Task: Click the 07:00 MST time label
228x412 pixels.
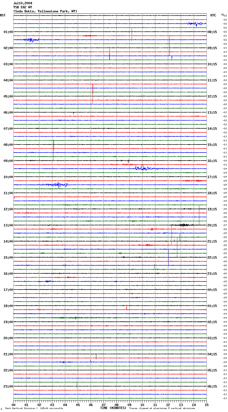Action: (x=8, y=129)
